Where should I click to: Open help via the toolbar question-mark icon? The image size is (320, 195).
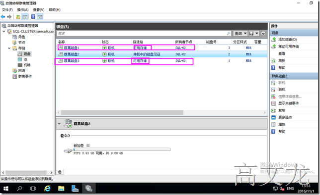(x=33, y=17)
